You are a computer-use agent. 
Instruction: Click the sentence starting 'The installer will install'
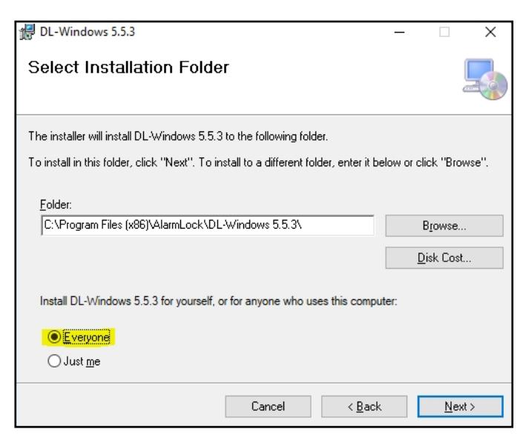pyautogui.click(x=178, y=136)
